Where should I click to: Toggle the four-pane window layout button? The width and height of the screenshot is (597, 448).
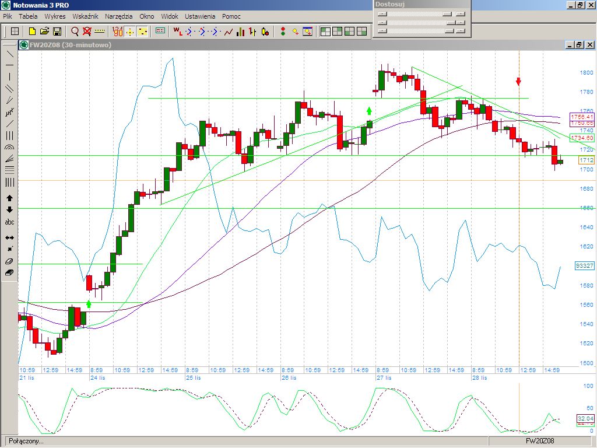click(325, 32)
